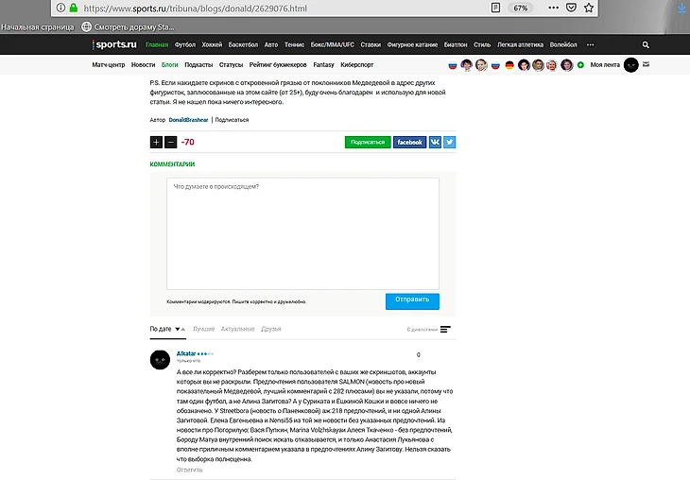Click the minus vote button on the post

point(171,142)
